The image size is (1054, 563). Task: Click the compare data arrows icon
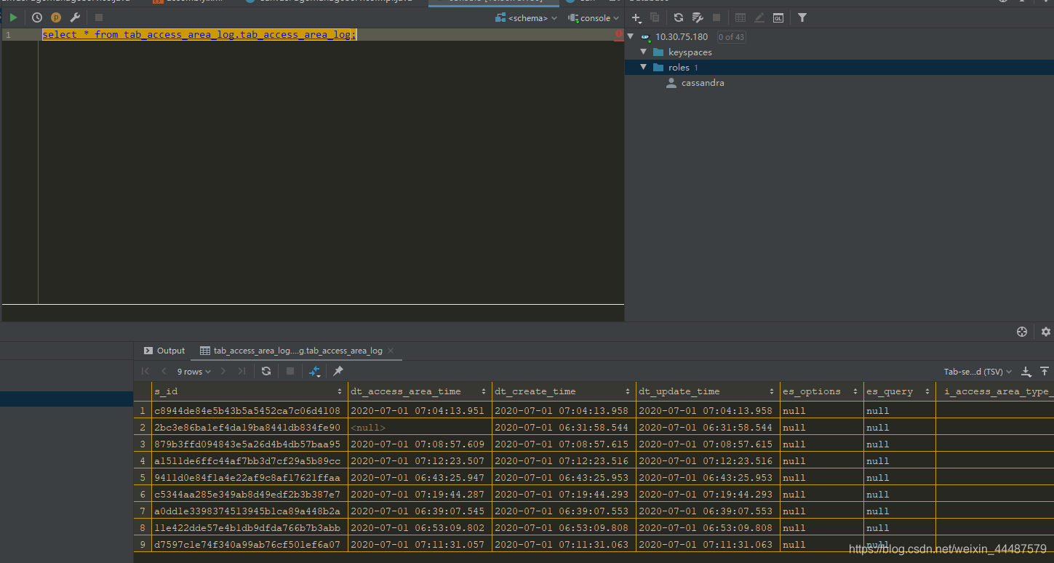coord(315,371)
